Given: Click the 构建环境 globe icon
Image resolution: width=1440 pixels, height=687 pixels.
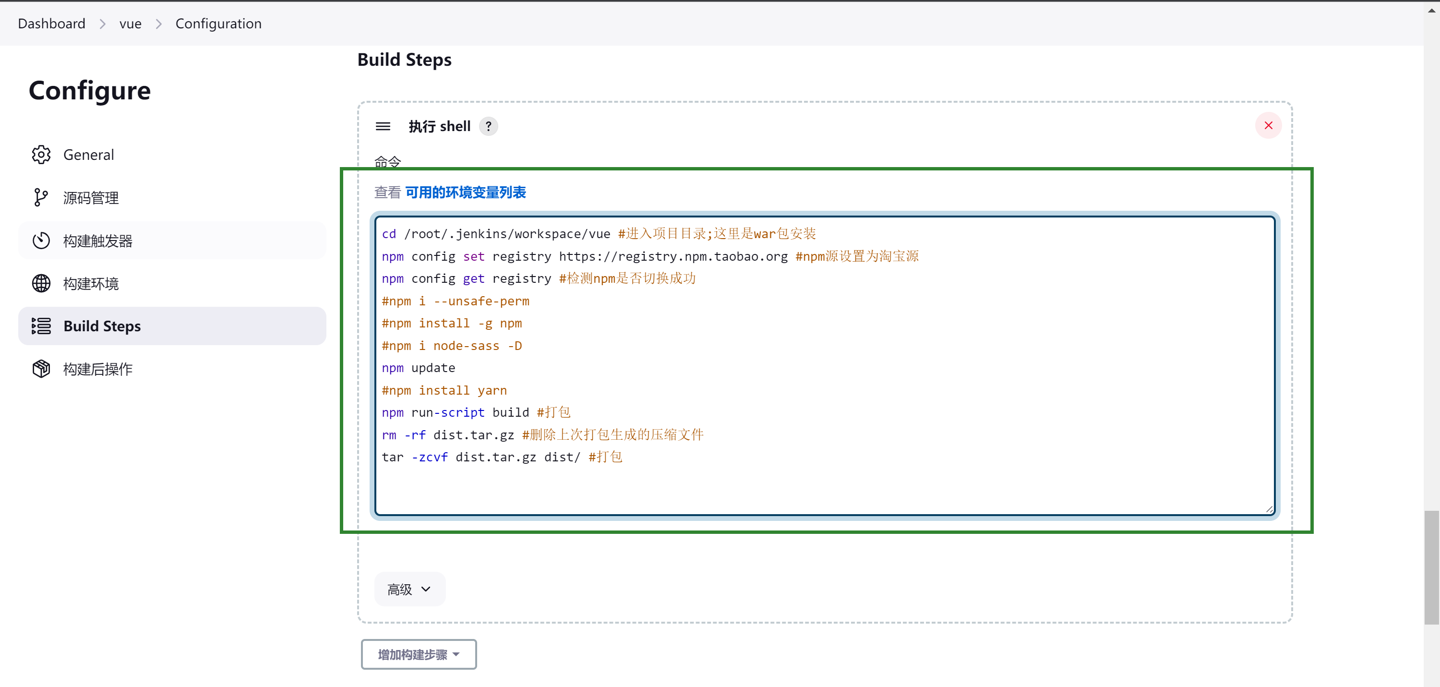Looking at the screenshot, I should (41, 283).
